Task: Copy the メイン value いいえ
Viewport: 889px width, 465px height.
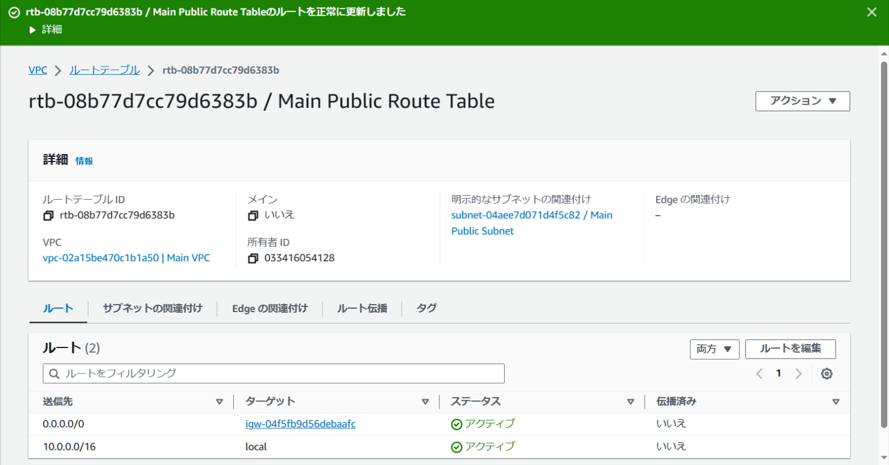Action: coord(253,215)
